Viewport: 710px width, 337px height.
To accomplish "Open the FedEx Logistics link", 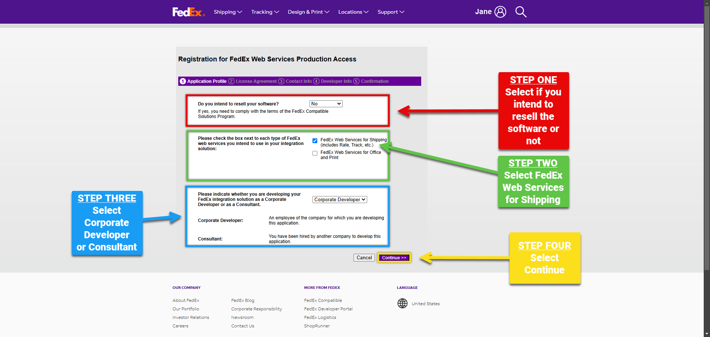I will (x=320, y=317).
